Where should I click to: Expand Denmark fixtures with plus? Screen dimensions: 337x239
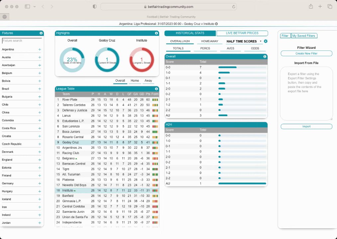pos(40,152)
